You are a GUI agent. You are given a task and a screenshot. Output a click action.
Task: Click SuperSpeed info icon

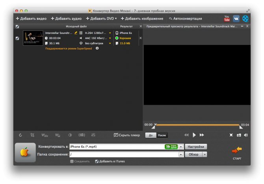point(97,48)
